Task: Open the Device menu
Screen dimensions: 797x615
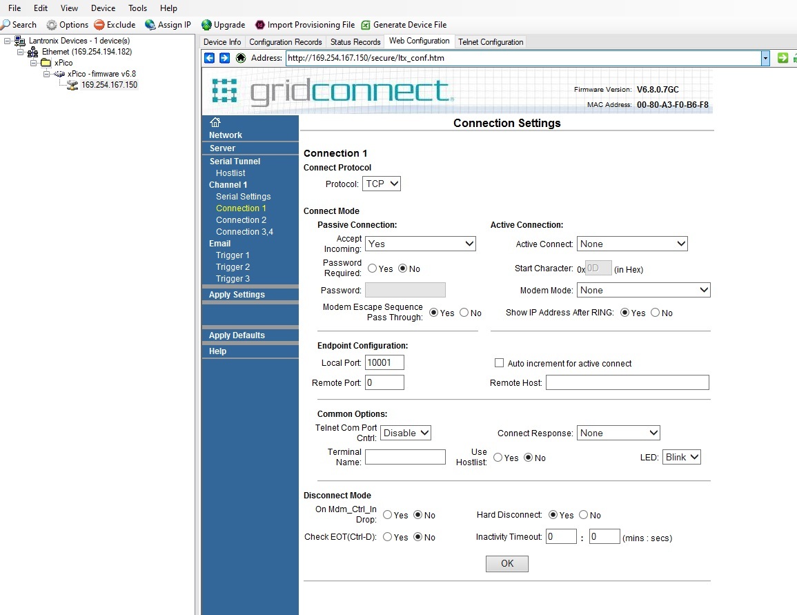Action: pos(104,8)
